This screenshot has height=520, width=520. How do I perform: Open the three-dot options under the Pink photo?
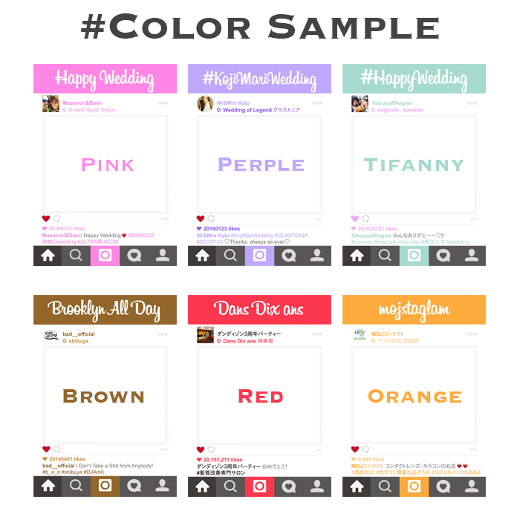coord(164,219)
